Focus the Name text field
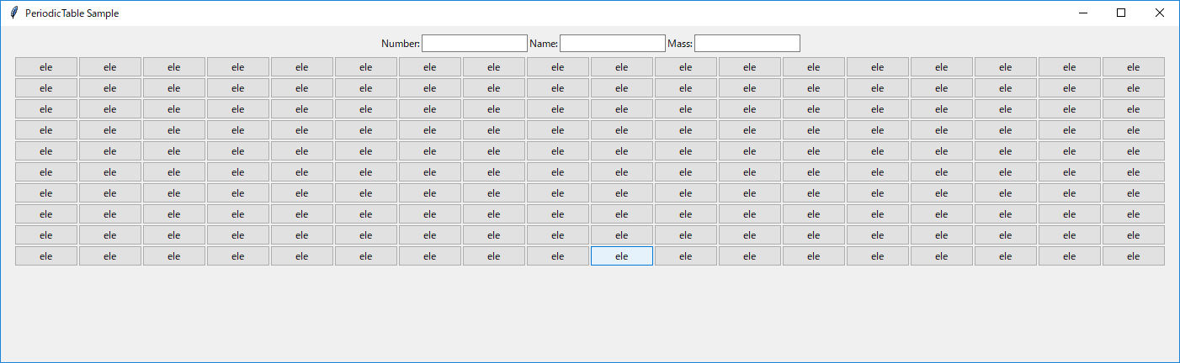Viewport: 1180px width, 363px height. pos(612,44)
